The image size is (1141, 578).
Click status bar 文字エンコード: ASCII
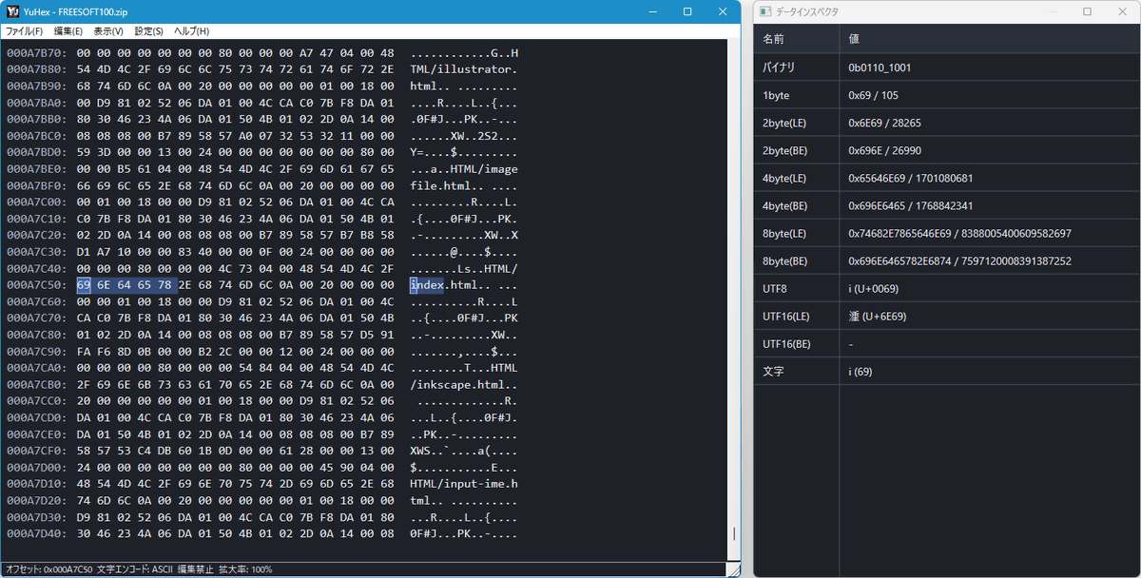tap(134, 568)
